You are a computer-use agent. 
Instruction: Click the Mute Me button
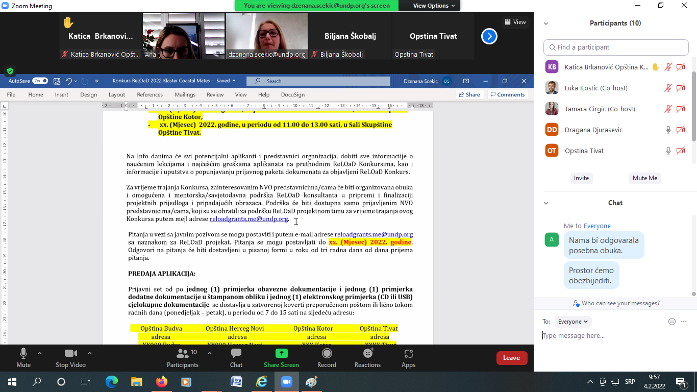645,178
